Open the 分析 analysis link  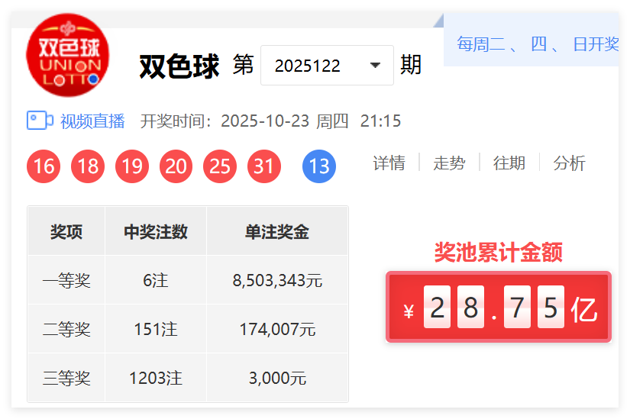coord(569,163)
